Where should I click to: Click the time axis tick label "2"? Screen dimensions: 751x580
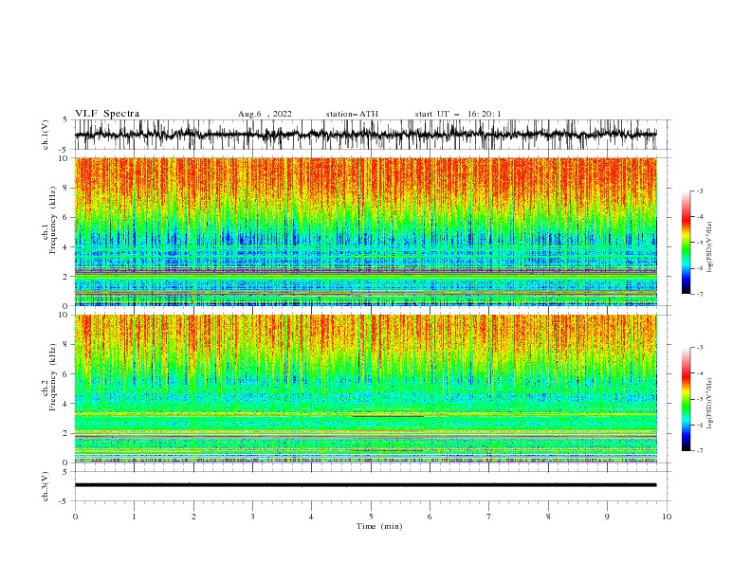[x=193, y=517]
